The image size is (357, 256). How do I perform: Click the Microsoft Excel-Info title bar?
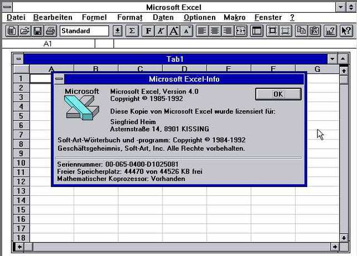click(184, 79)
